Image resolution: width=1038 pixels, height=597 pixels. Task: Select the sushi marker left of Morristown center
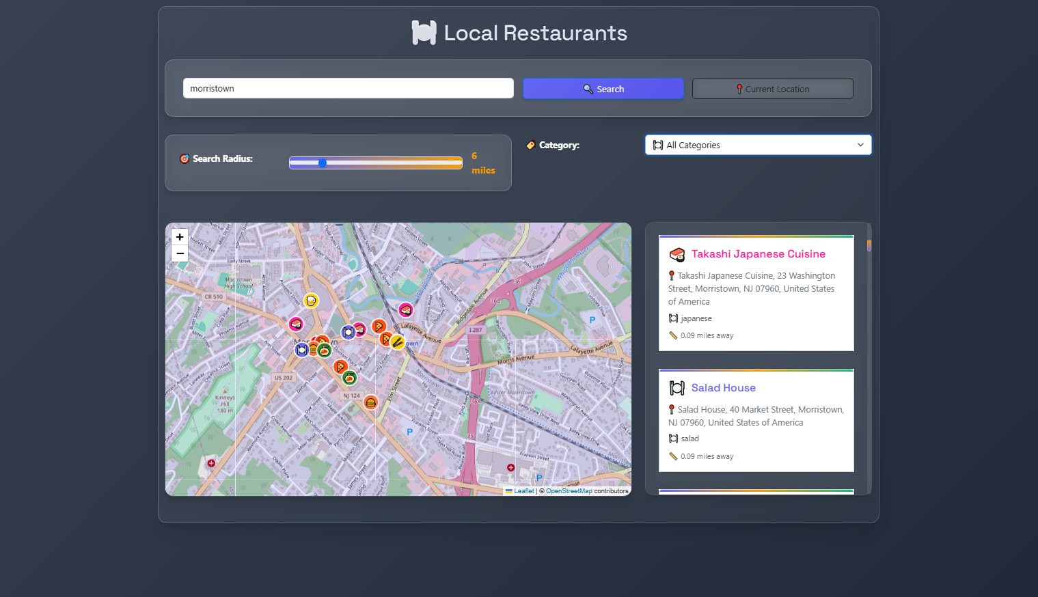tap(296, 324)
